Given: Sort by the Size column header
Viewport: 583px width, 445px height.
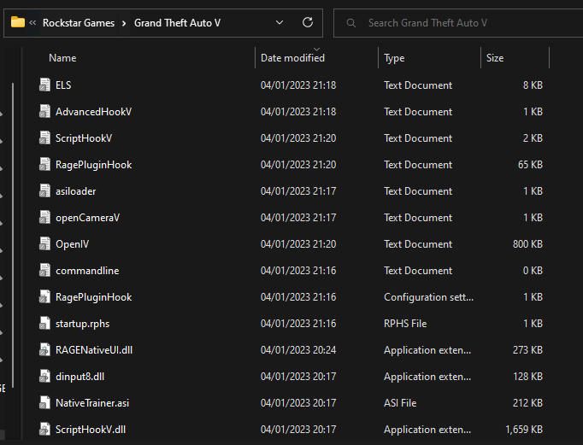Looking at the screenshot, I should pos(495,58).
